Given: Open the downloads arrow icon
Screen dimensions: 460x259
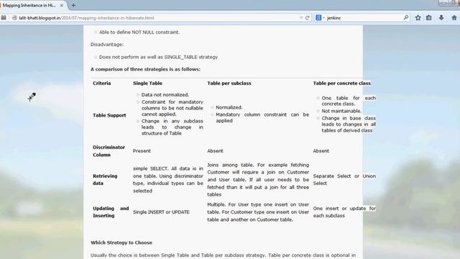Looking at the screenshot, I should click(x=441, y=18).
